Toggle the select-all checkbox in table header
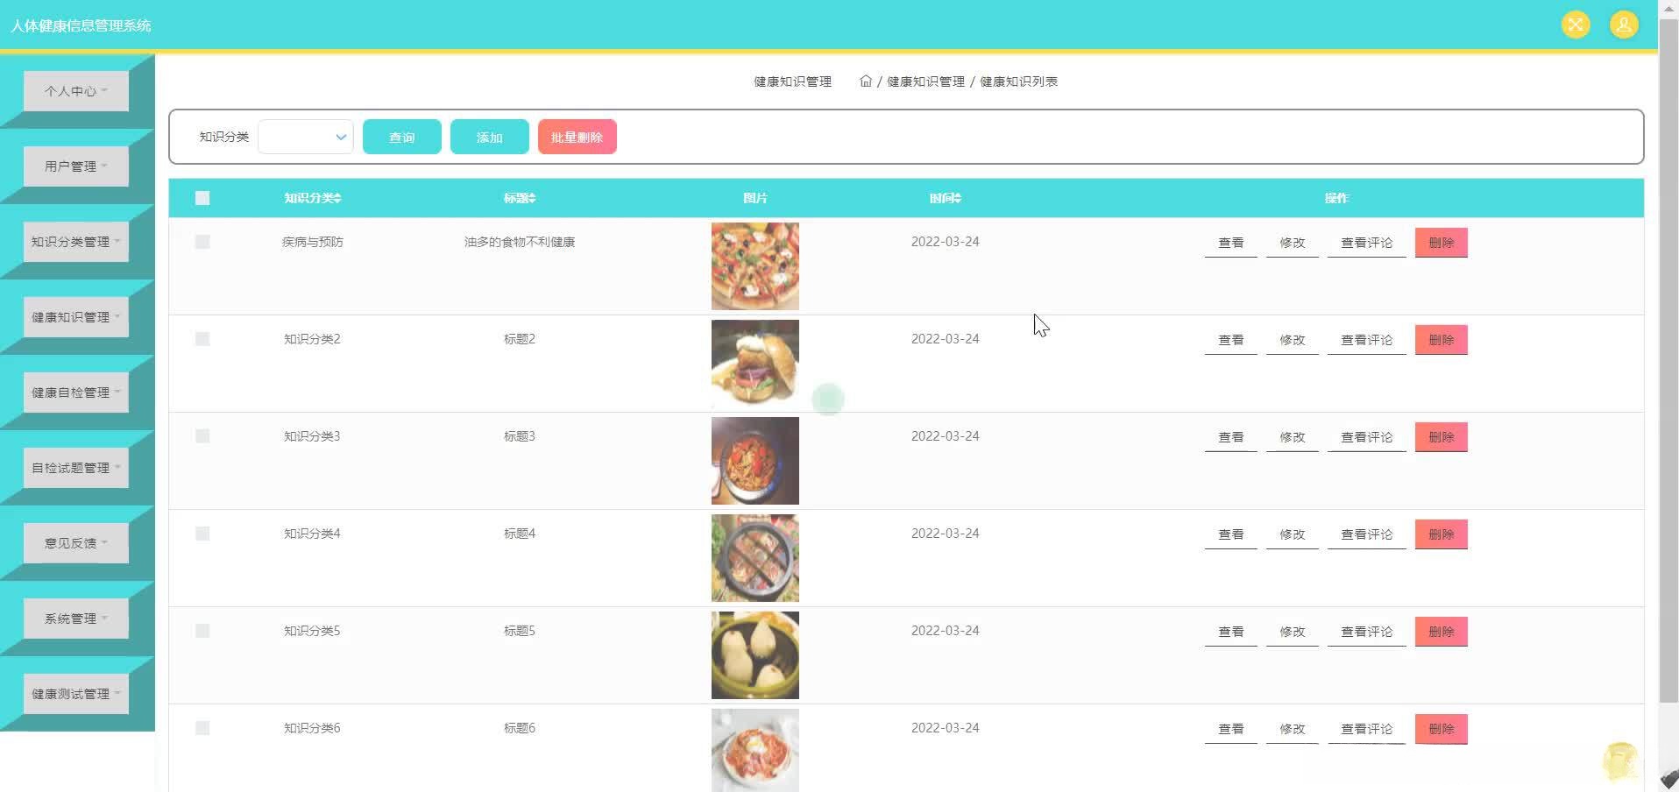 202,198
